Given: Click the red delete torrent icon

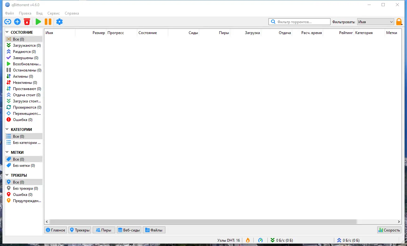Looking at the screenshot, I should (x=27, y=22).
